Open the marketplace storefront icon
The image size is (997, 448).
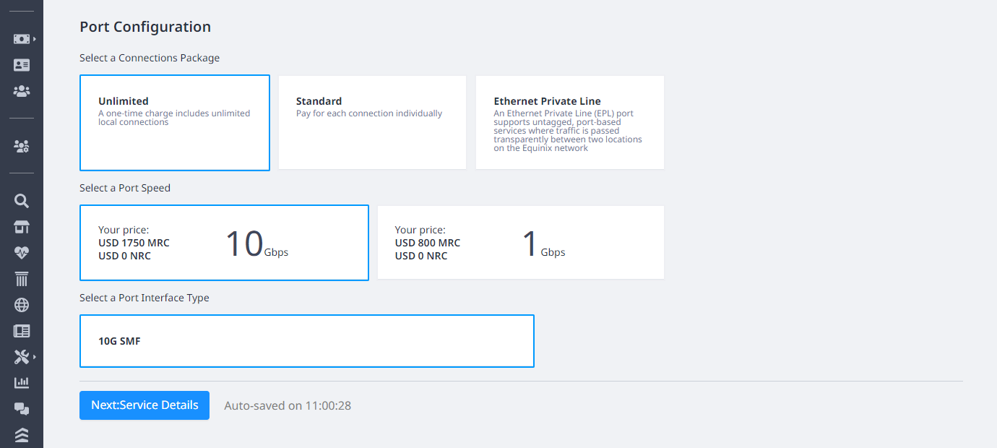[22, 227]
